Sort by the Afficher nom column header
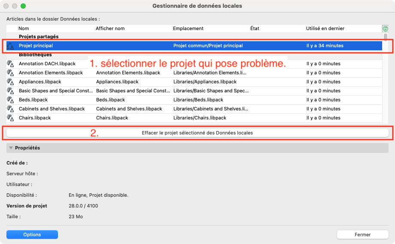Viewport: 395px width, 244px height. (110, 28)
